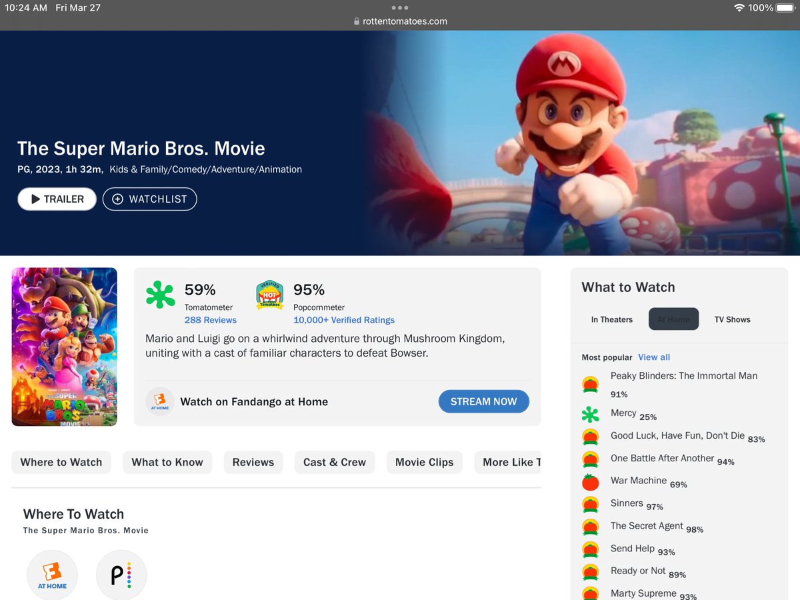Open The Secret Agent movie link
This screenshot has height=600, width=800.
[647, 525]
